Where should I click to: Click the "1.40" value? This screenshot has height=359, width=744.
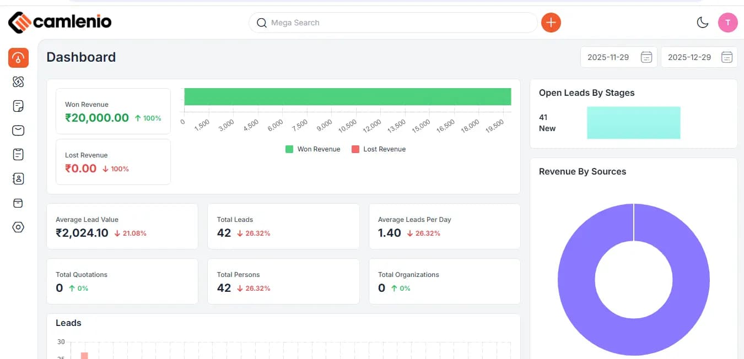pos(390,233)
